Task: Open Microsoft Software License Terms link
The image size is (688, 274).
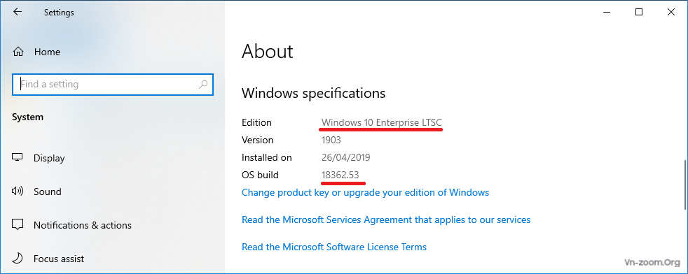Action: pos(334,247)
